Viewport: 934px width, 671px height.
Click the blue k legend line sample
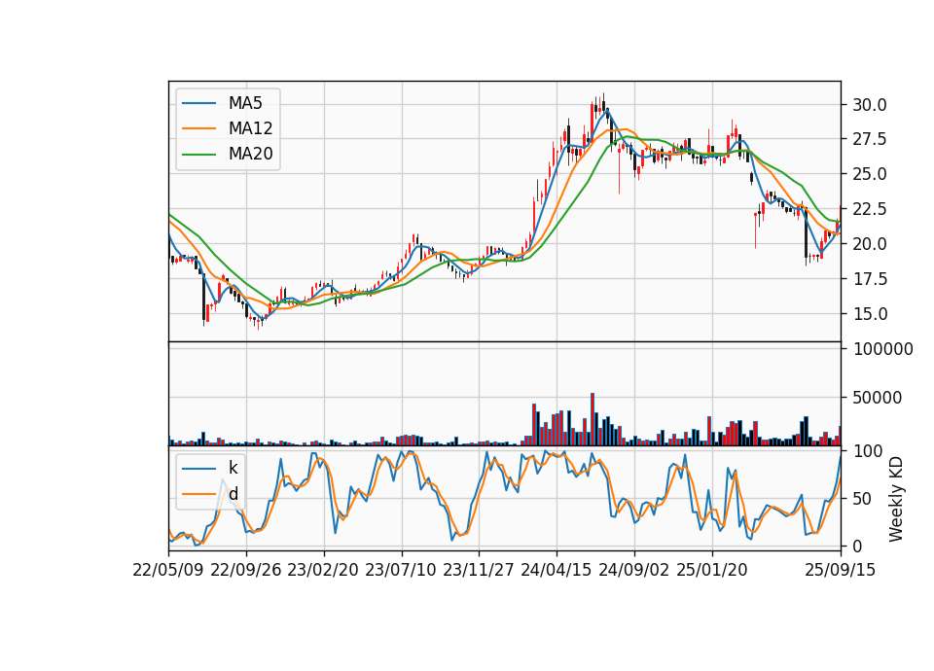(198, 469)
